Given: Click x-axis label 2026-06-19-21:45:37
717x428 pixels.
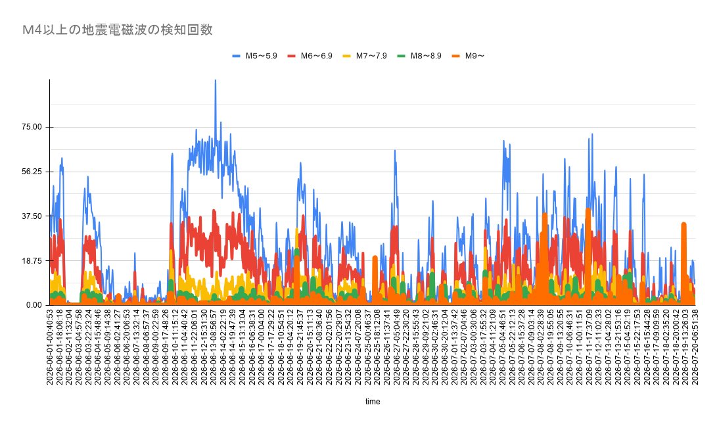Looking at the screenshot, I should tap(300, 347).
